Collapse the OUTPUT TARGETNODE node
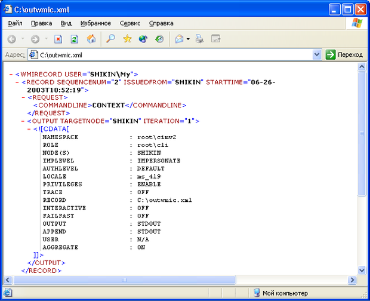The width and height of the screenshot is (370, 301). 23,121
